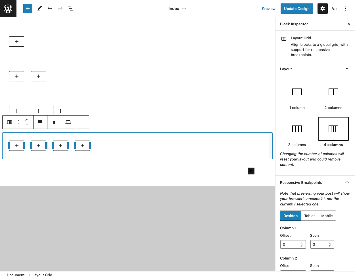Open the Index document dropdown
Viewport: 355px width, 278px height.
click(177, 9)
